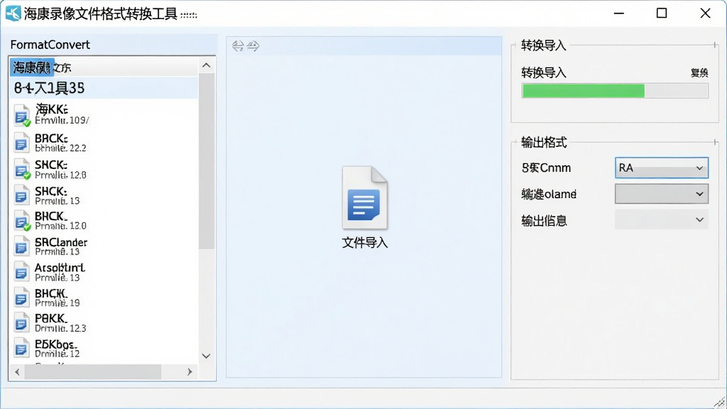
Task: Click the file icon of the BRCK: row
Action: tap(21, 142)
